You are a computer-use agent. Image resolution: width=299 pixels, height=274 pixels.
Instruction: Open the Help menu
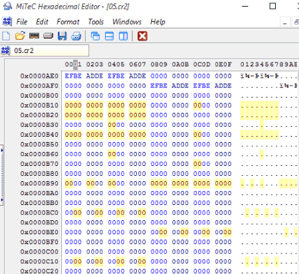point(157,22)
